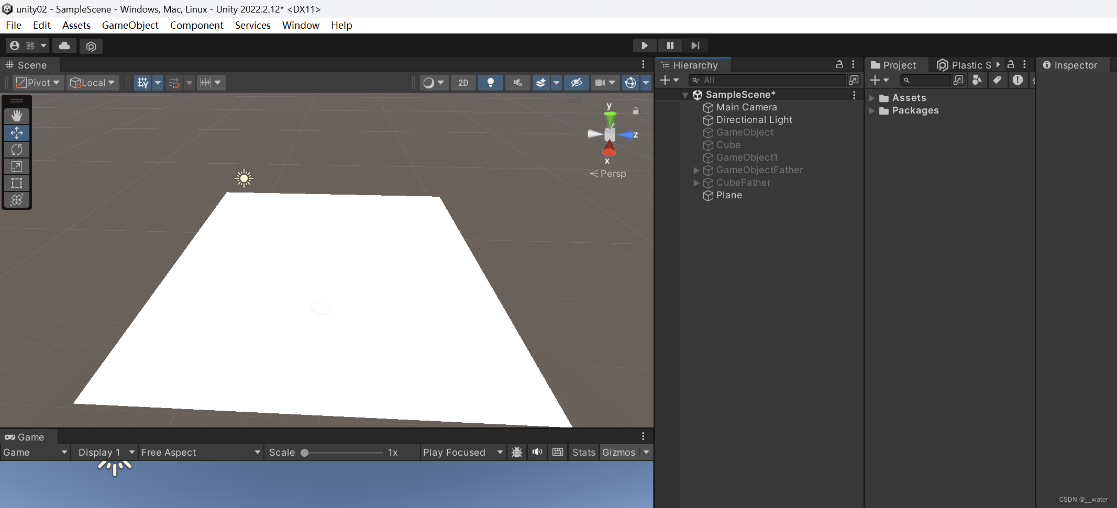This screenshot has width=1117, height=508.
Task: Select the Move tool
Action: (17, 133)
